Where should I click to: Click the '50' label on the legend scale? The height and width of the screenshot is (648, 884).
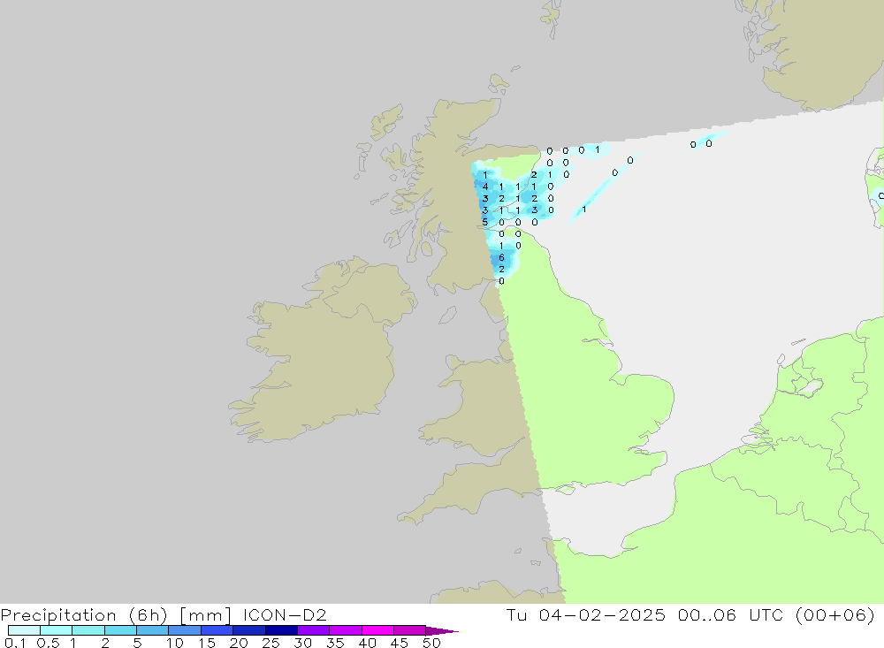tap(431, 644)
